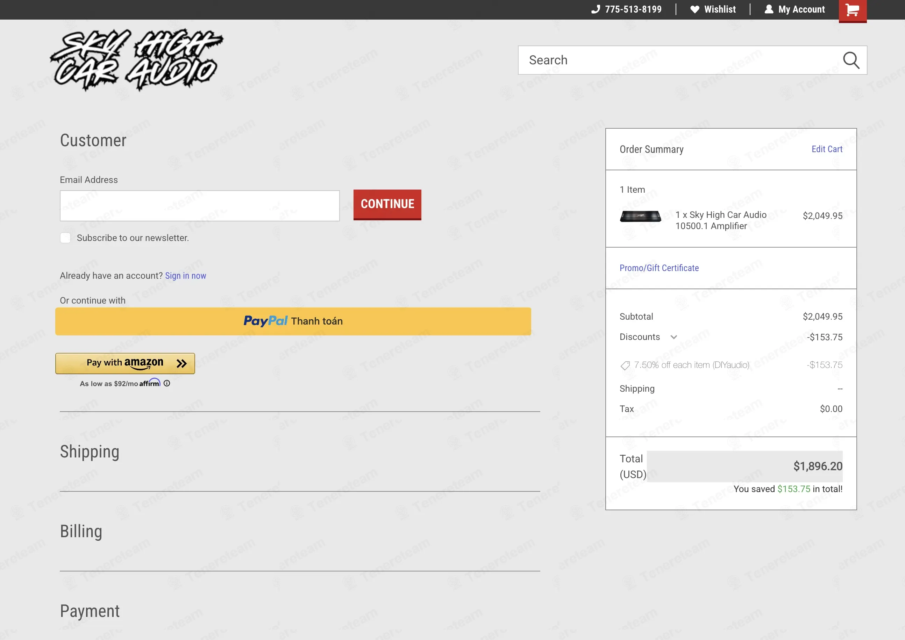Click the Payment section heading
905x640 pixels.
pyautogui.click(x=90, y=611)
